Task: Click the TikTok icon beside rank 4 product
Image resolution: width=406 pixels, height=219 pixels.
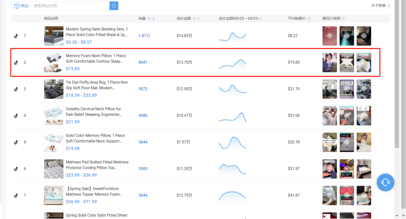Action: 16,115
